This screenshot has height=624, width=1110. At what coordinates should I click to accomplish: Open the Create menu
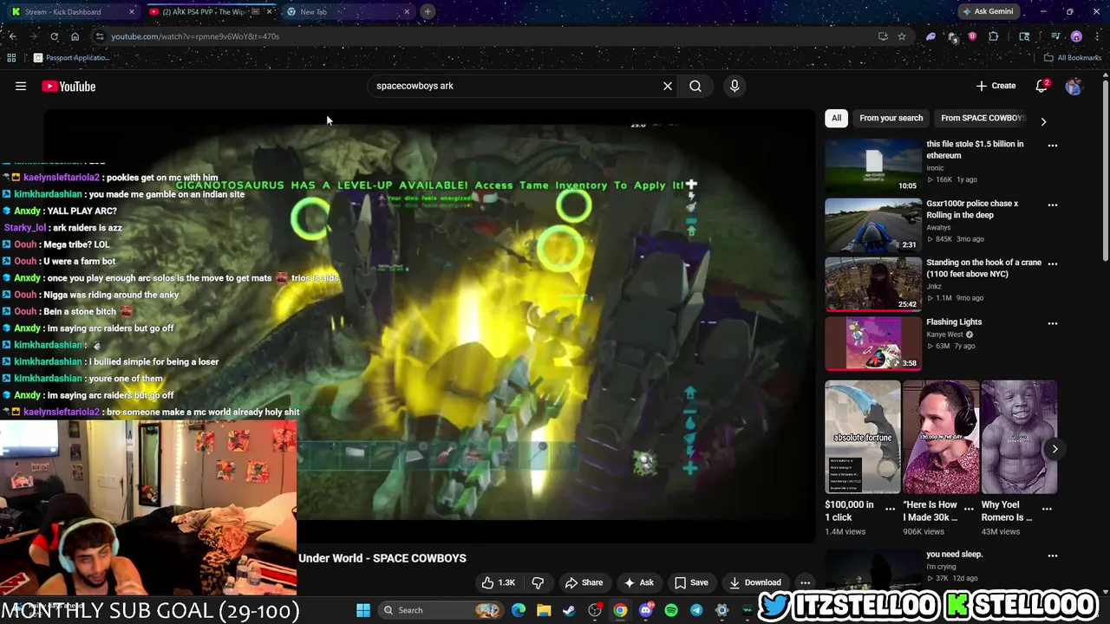pos(996,86)
